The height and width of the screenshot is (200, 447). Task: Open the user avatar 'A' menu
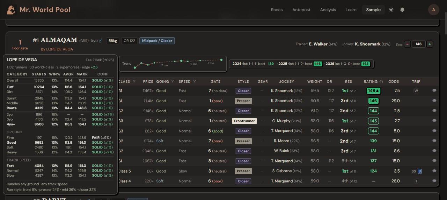(434, 10)
